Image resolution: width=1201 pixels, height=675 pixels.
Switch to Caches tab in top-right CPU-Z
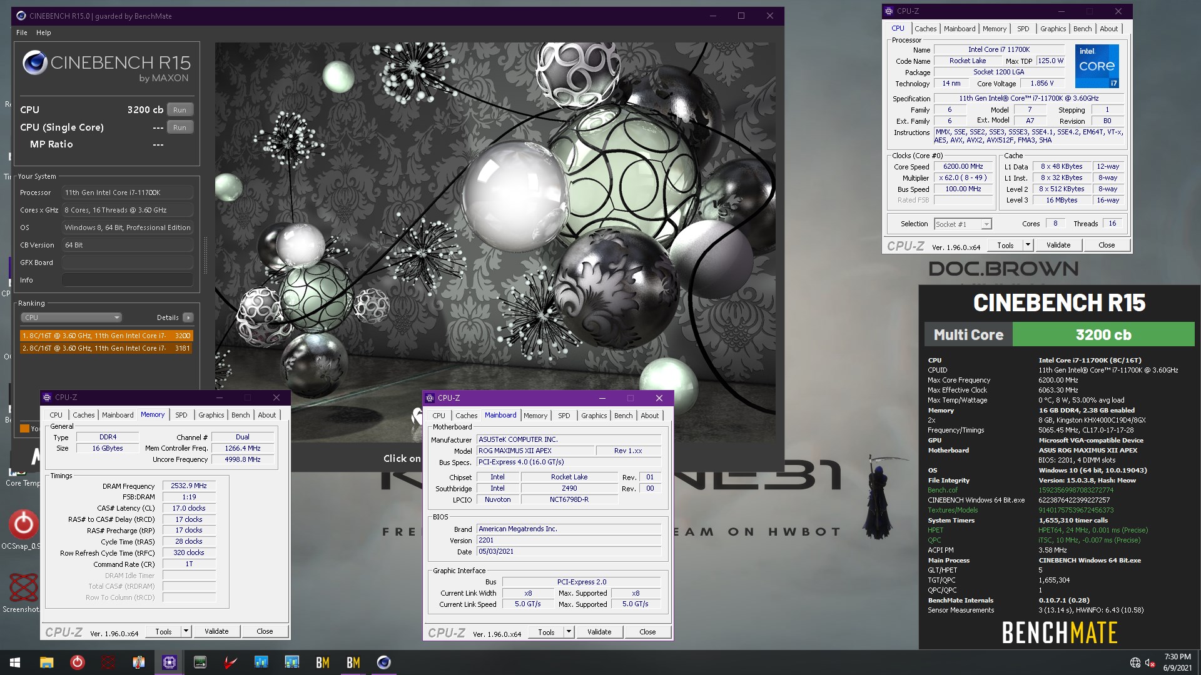925,29
